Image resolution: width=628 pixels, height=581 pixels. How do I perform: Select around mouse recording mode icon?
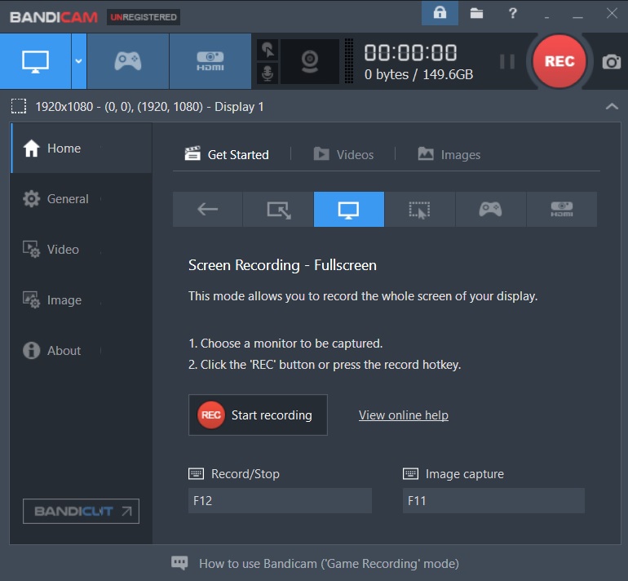[419, 209]
